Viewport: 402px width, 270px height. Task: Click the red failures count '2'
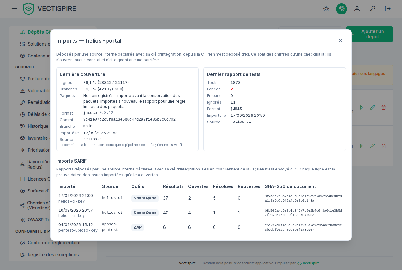point(232,89)
